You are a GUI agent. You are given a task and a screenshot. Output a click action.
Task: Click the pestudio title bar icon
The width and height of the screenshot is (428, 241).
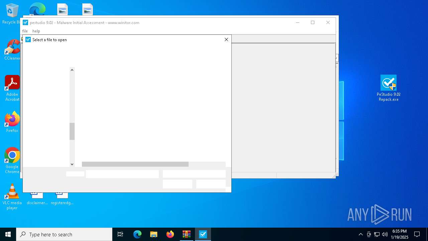pos(25,23)
